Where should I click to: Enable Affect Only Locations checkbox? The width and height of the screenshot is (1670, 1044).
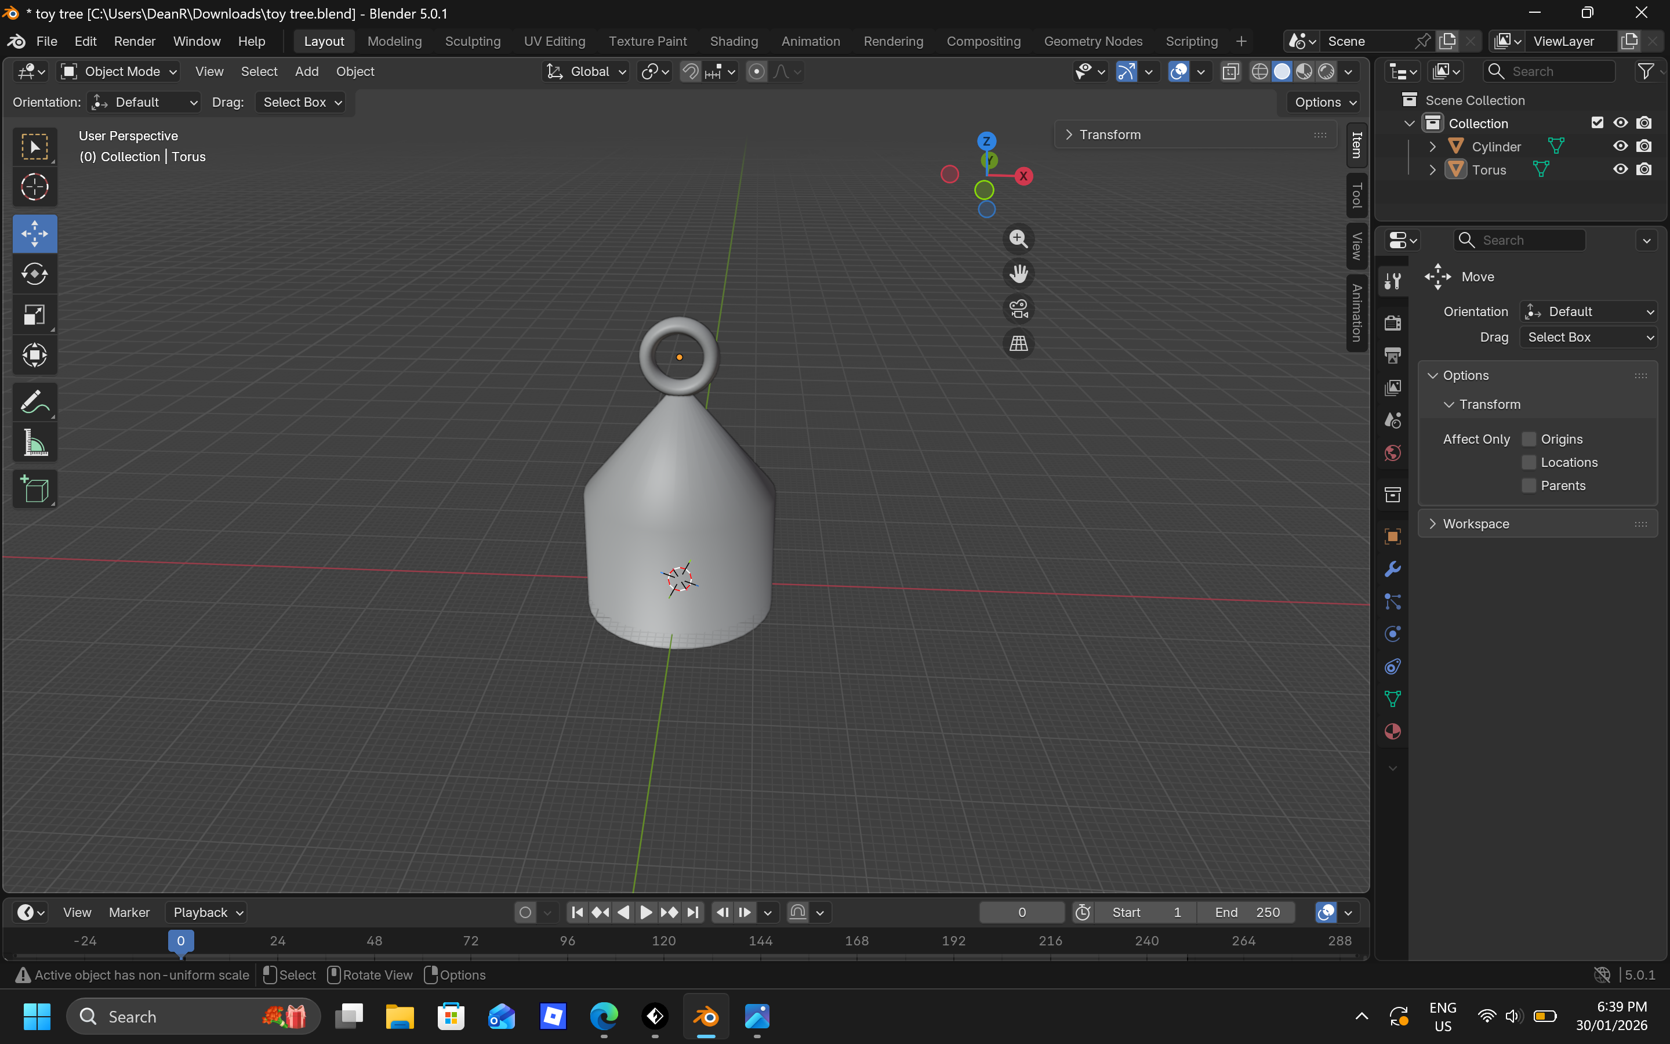pyautogui.click(x=1529, y=463)
